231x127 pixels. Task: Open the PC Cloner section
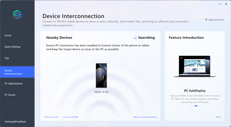pyautogui.click(x=10, y=95)
